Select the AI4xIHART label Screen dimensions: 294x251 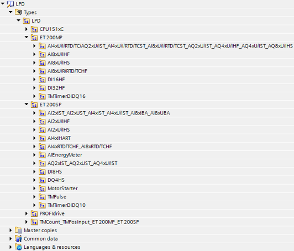pyautogui.click(x=59, y=138)
